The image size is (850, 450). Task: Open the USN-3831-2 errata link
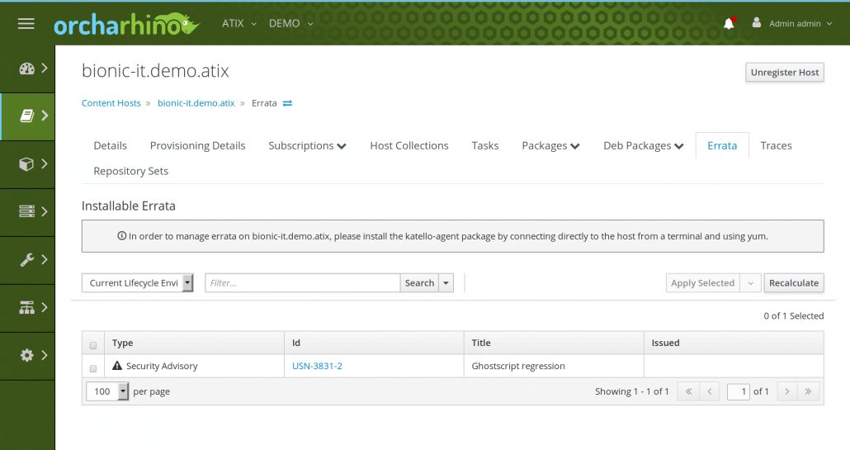pyautogui.click(x=317, y=366)
